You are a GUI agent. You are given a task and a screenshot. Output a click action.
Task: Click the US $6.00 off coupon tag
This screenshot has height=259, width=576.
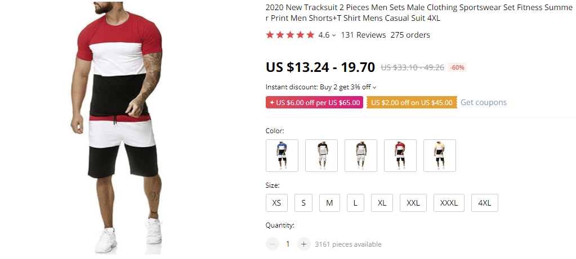pos(314,102)
